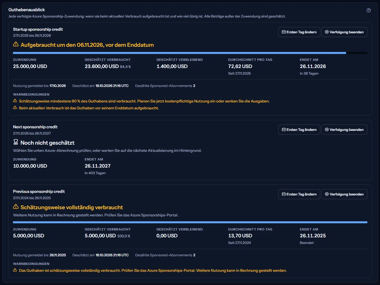Click the '26.11.2026' end date
The width and height of the screenshot is (380, 285).
[x=313, y=66]
